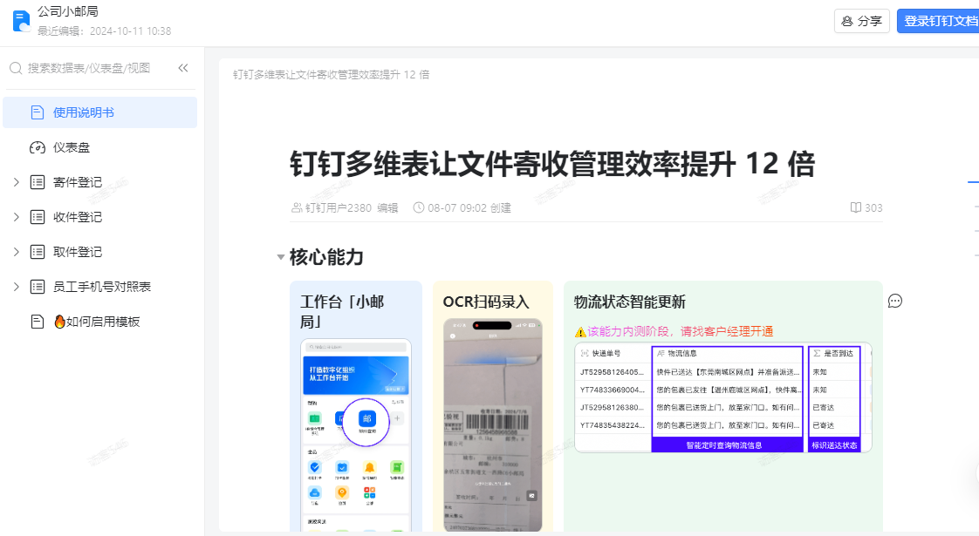979x536 pixels.
Task: Open the logistics status table screenshot
Action: coord(723,398)
